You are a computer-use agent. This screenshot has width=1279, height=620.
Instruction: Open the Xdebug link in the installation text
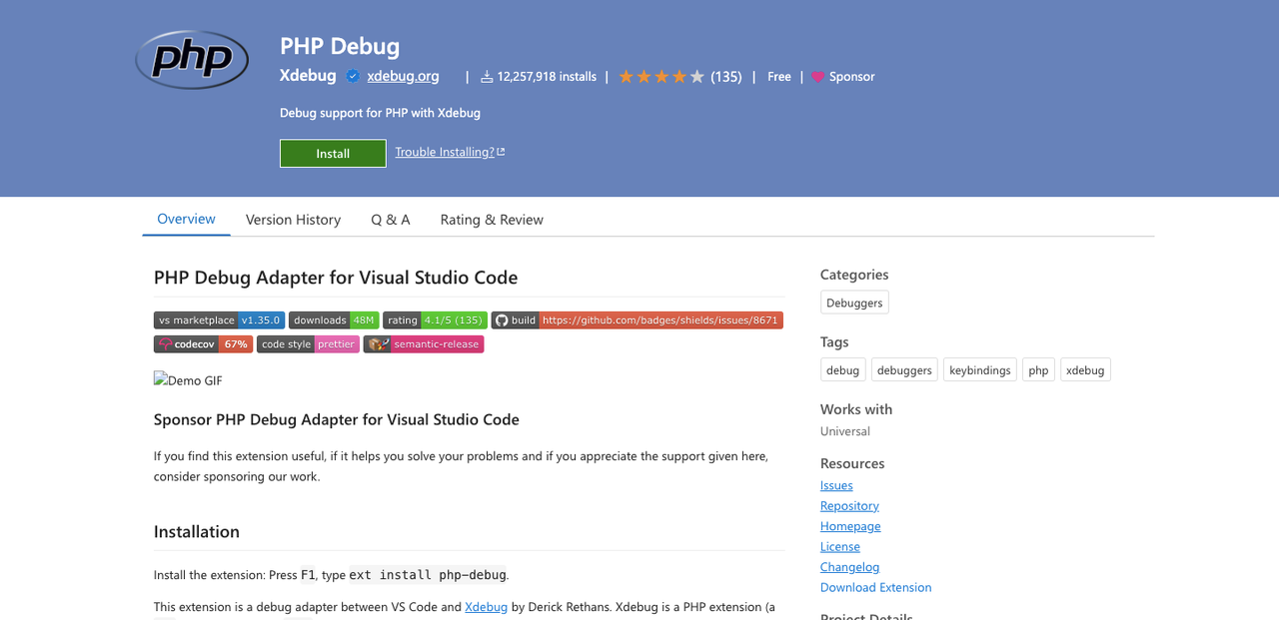(x=486, y=606)
